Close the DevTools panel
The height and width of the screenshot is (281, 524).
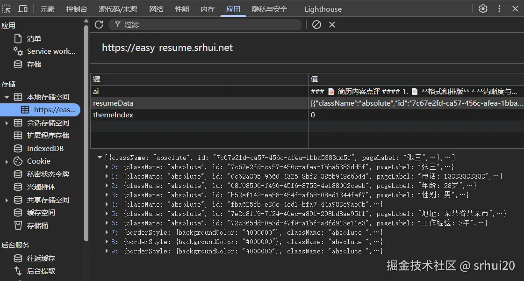point(515,9)
